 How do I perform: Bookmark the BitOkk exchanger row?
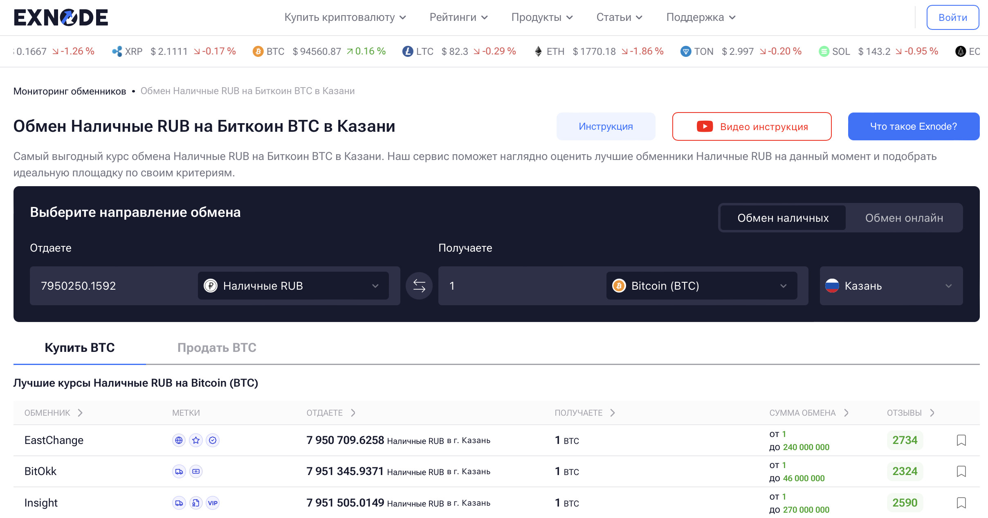click(961, 471)
